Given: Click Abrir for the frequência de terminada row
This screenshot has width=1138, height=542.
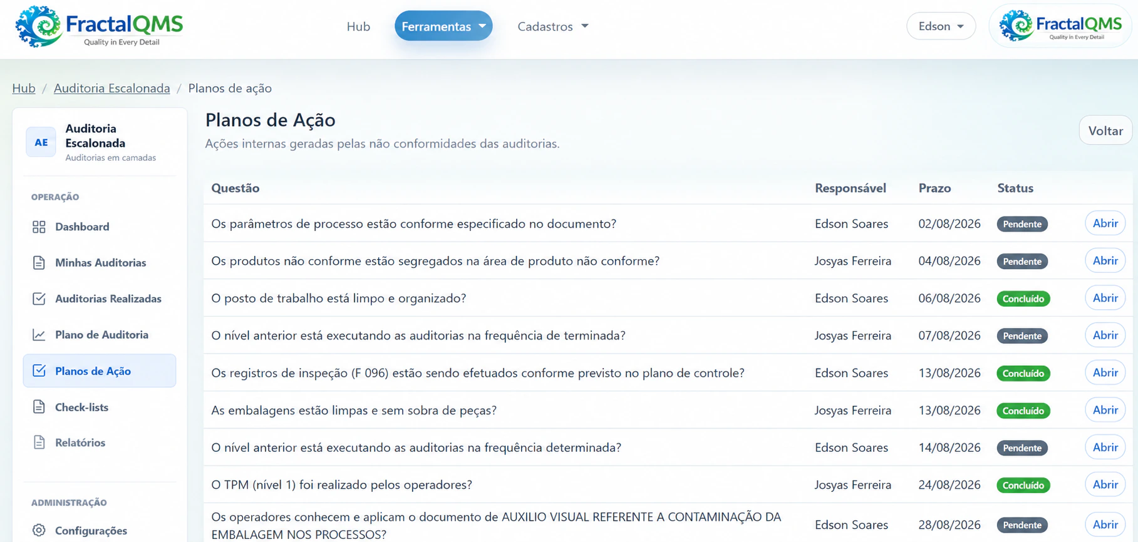Looking at the screenshot, I should point(1105,335).
